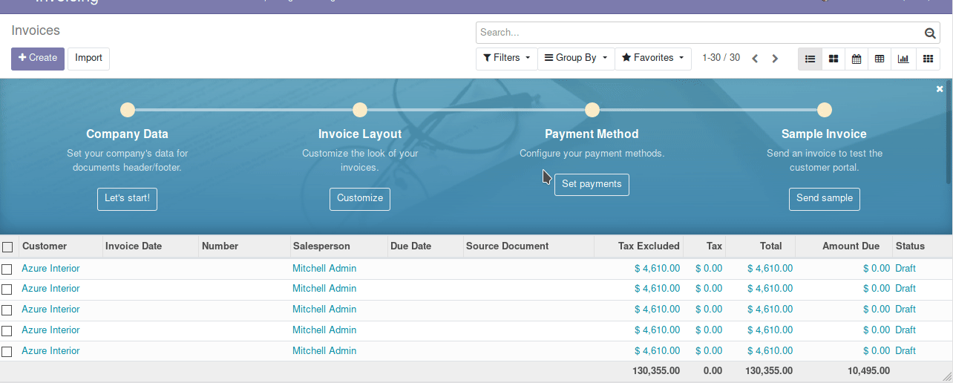Image resolution: width=953 pixels, height=383 pixels.
Task: Go to next page of invoices
Action: click(775, 59)
